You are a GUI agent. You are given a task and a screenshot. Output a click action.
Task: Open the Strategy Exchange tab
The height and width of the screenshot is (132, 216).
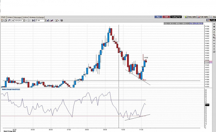point(37,17)
